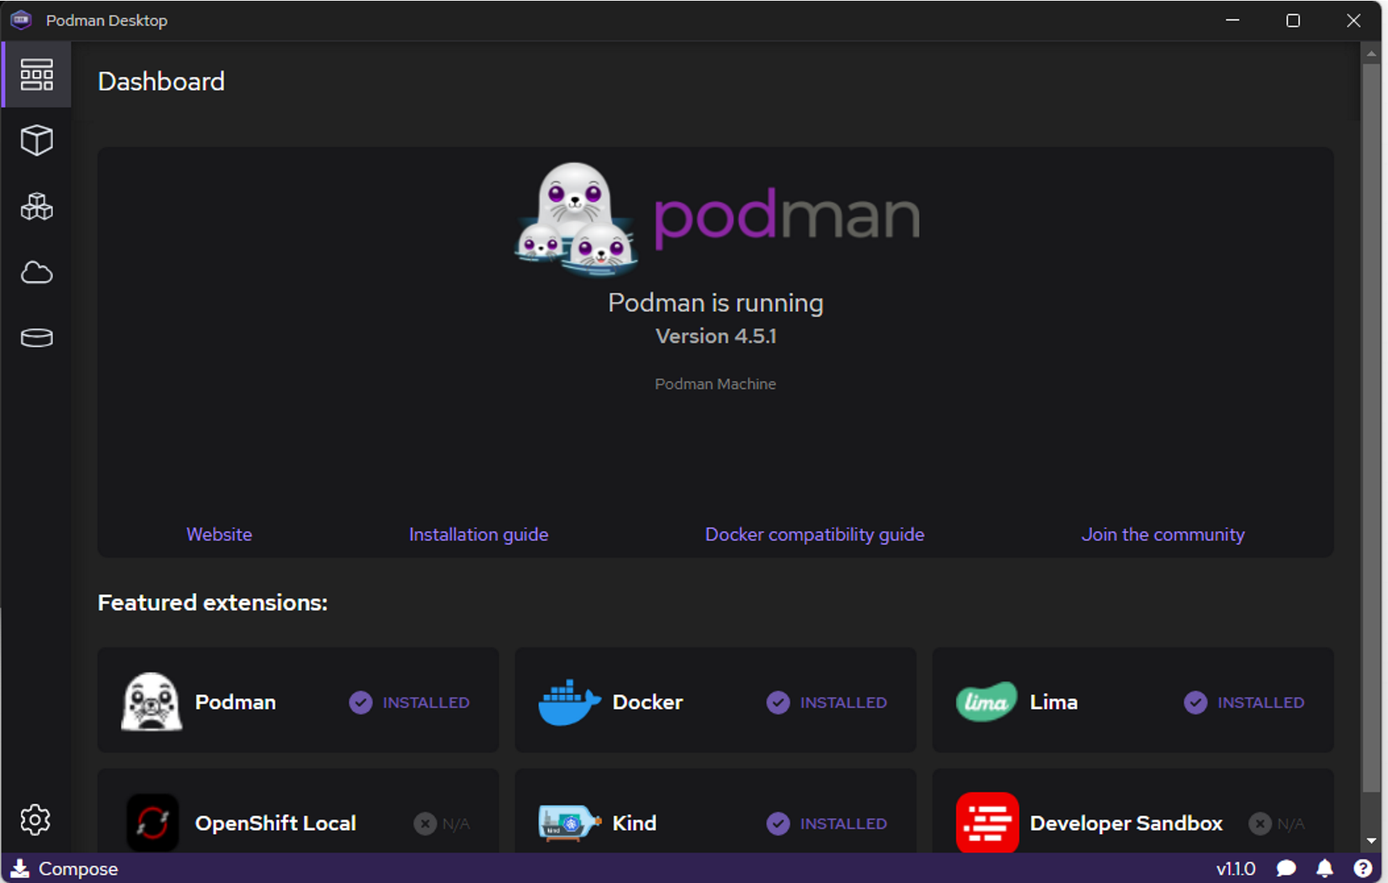
Task: Click the Lima INSTALLED status label
Action: [1261, 702]
